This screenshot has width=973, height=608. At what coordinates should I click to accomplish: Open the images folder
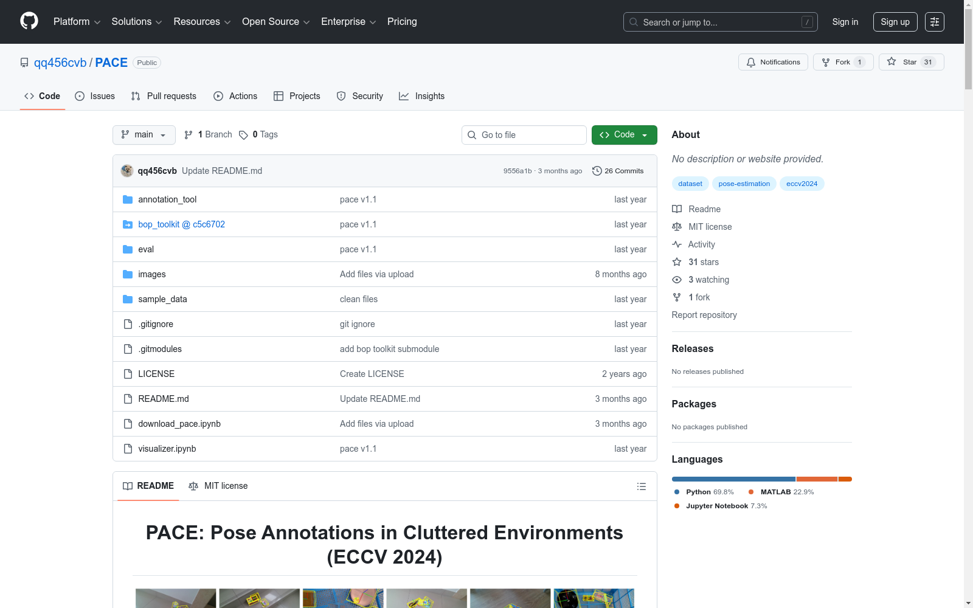(x=152, y=274)
